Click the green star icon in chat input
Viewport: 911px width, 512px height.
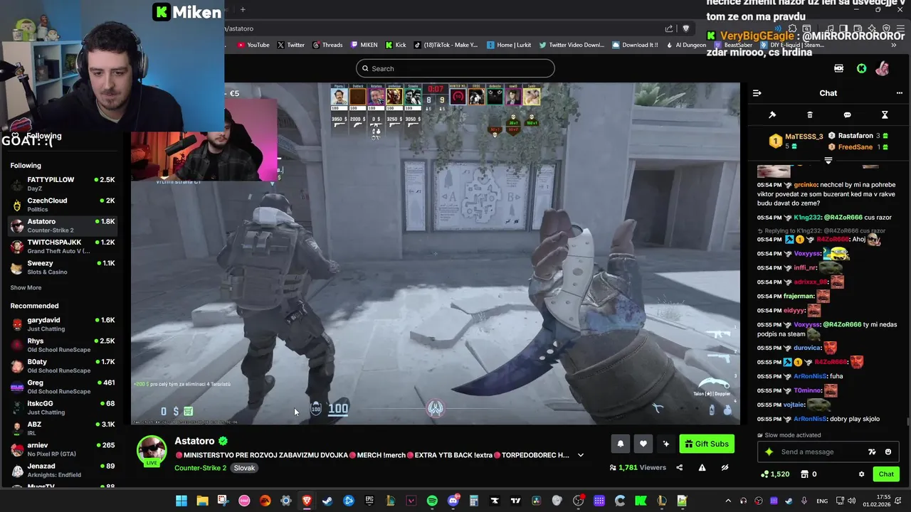(769, 452)
